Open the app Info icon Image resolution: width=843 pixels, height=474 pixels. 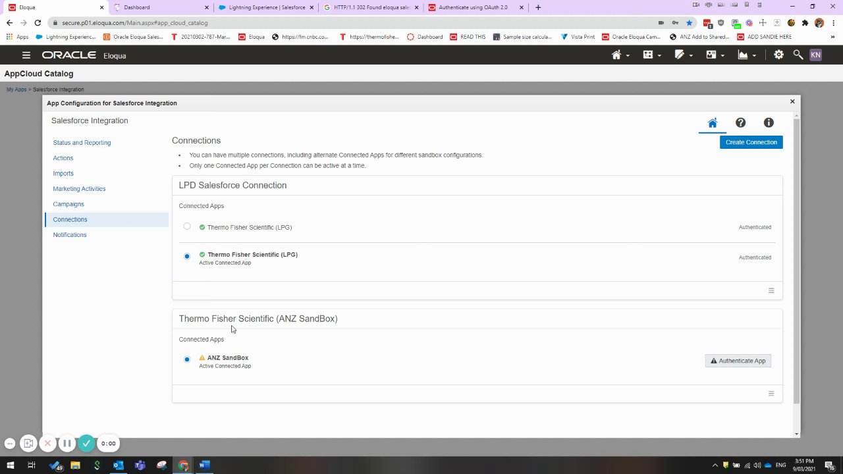pos(769,123)
